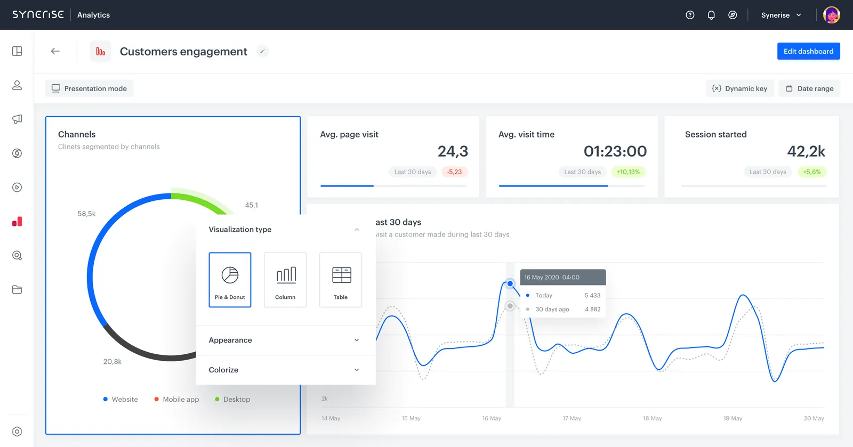Click the 30 days ago 4 882 tooltip row

(563, 309)
